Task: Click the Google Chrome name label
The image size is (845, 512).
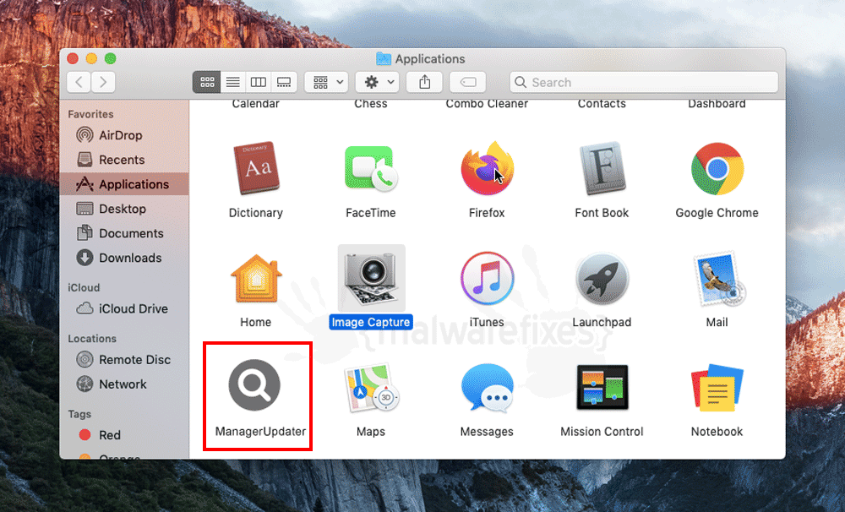Action: [717, 213]
